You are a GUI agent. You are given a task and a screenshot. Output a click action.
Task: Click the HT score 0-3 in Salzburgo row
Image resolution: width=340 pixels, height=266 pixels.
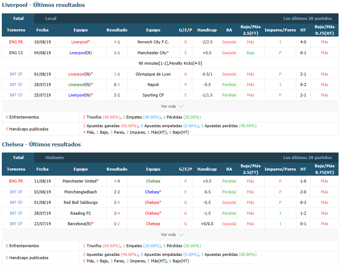tap(303, 202)
